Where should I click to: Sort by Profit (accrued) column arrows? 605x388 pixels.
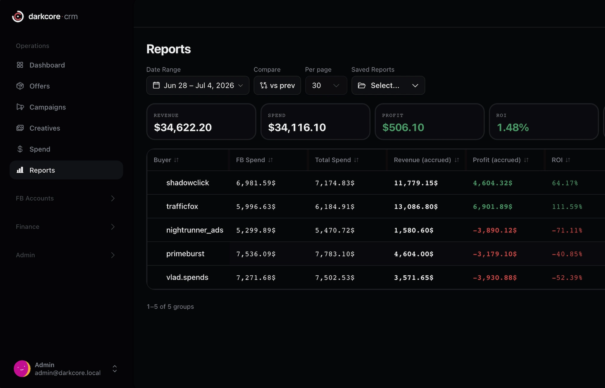tap(526, 160)
